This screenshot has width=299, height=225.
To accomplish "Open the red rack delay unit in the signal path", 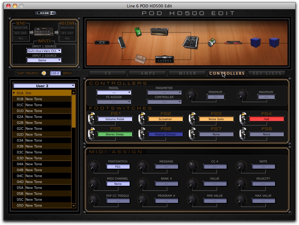I will pyautogui.click(x=233, y=43).
